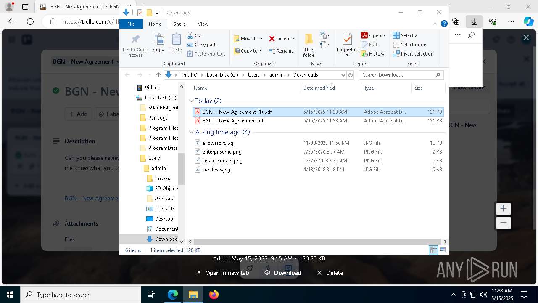Select BGN_-_New_Agreement.pdf file
This screenshot has width=538, height=303.
(x=318, y=121)
